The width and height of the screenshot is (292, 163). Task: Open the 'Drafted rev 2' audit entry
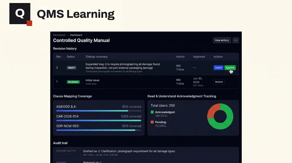tap(129, 151)
